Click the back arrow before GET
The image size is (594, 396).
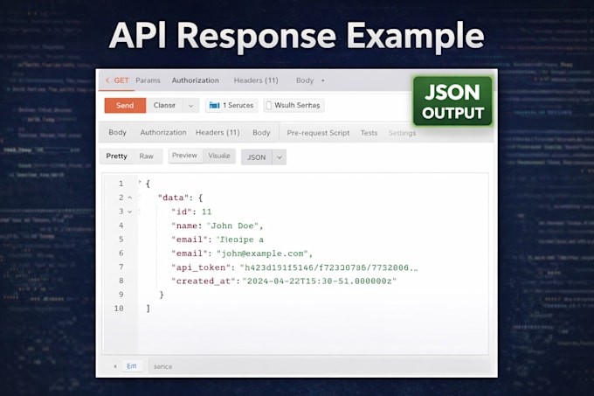coord(107,80)
